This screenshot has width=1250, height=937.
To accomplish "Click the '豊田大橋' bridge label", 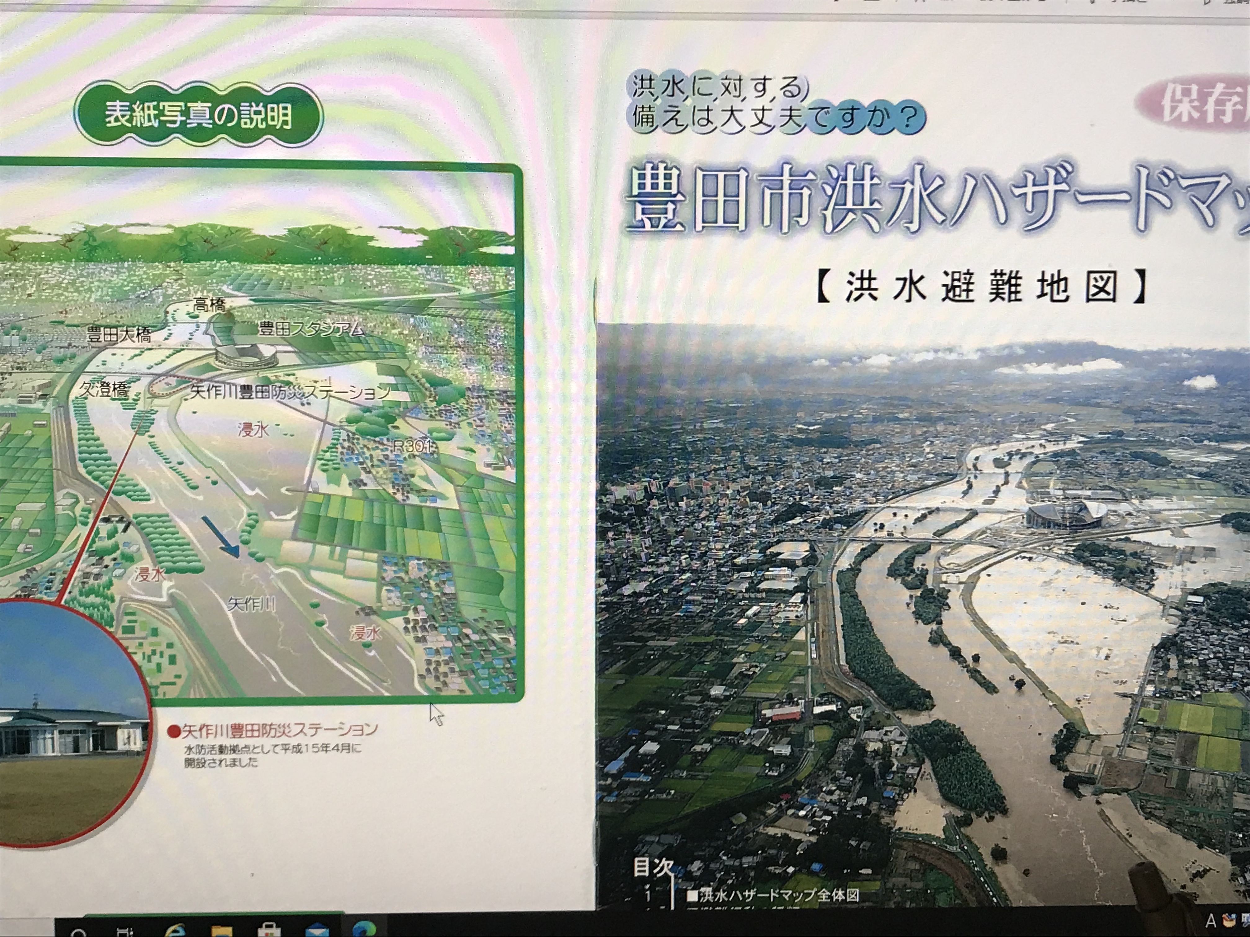I will coord(119,335).
